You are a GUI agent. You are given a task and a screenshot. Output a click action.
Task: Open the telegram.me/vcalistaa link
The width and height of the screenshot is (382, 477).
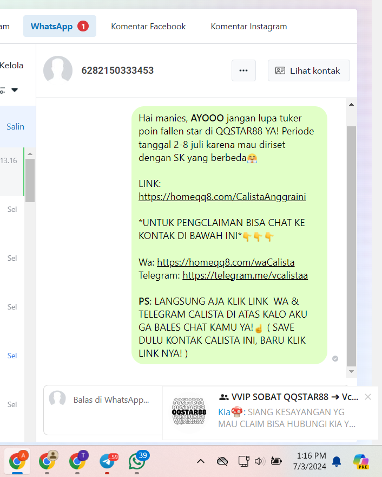pos(245,275)
